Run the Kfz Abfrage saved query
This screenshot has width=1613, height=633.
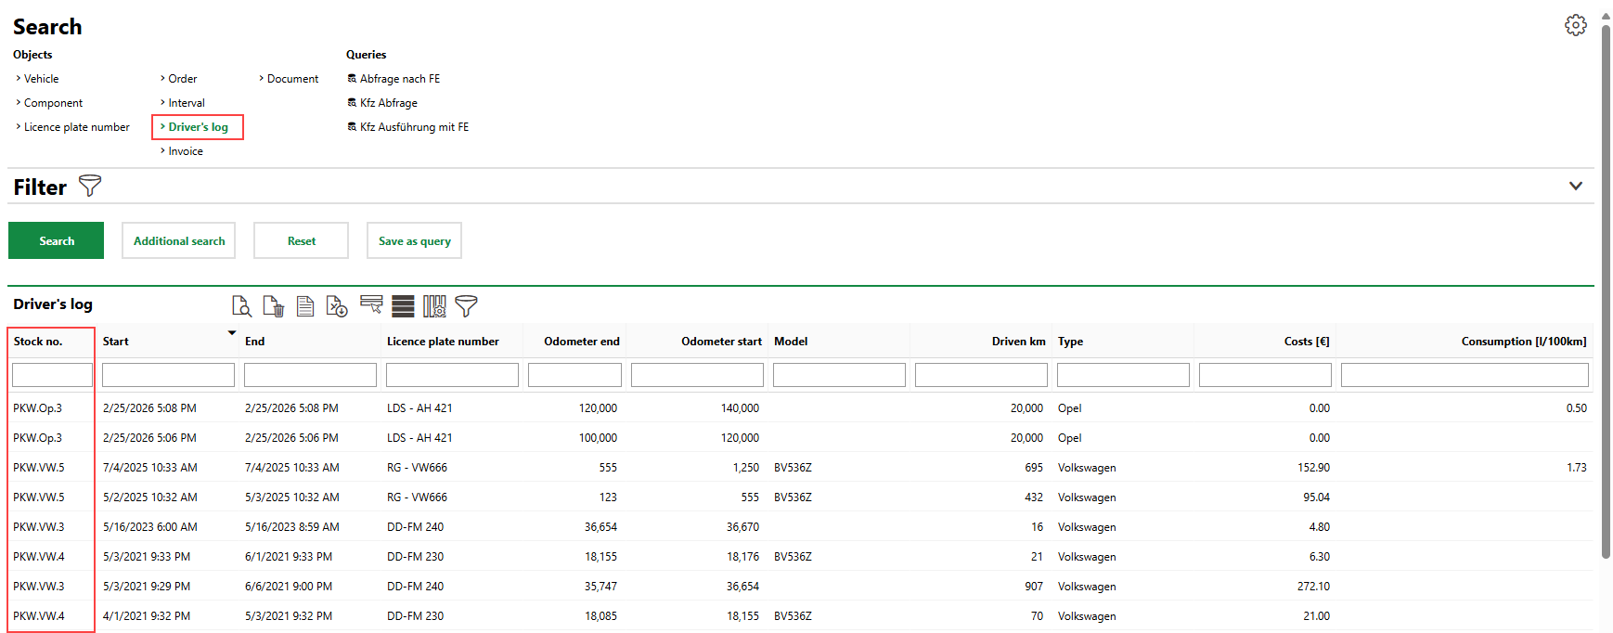(388, 103)
